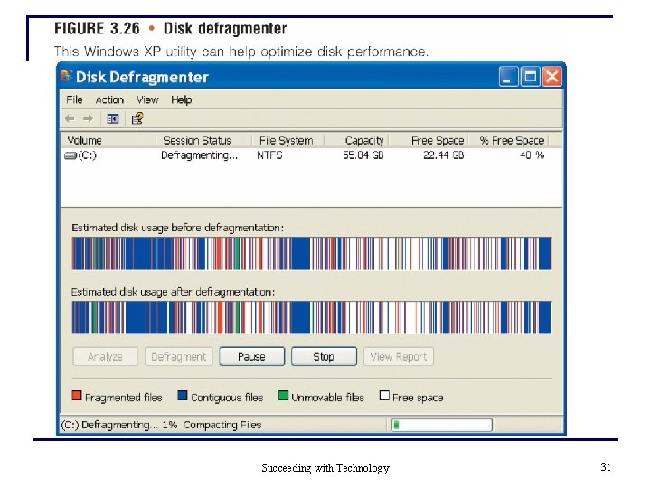Click the white Free space swatch
Viewport: 651px width, 488px height.
click(x=384, y=396)
